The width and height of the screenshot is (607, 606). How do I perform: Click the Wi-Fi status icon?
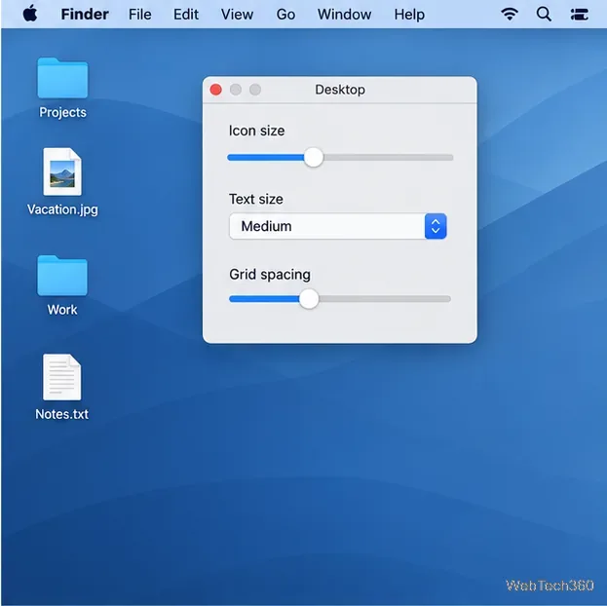pyautogui.click(x=510, y=14)
